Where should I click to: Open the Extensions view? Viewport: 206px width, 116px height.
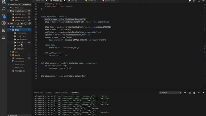click(4, 30)
